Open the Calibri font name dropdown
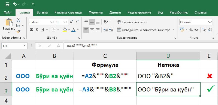 [52, 22]
